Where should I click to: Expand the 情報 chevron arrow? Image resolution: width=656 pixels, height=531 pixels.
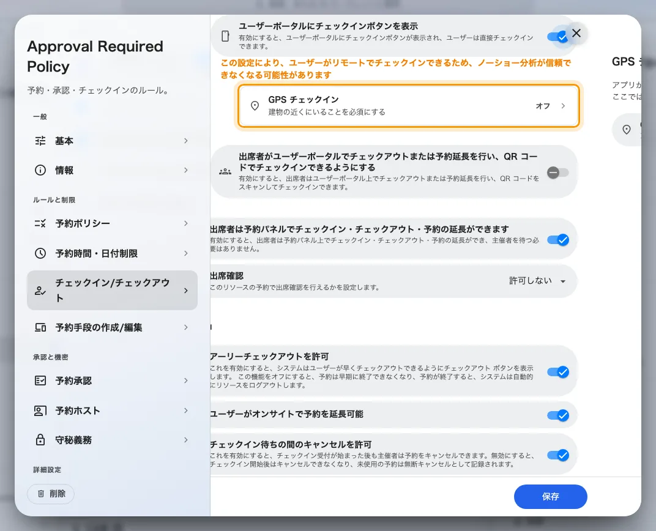coord(186,170)
